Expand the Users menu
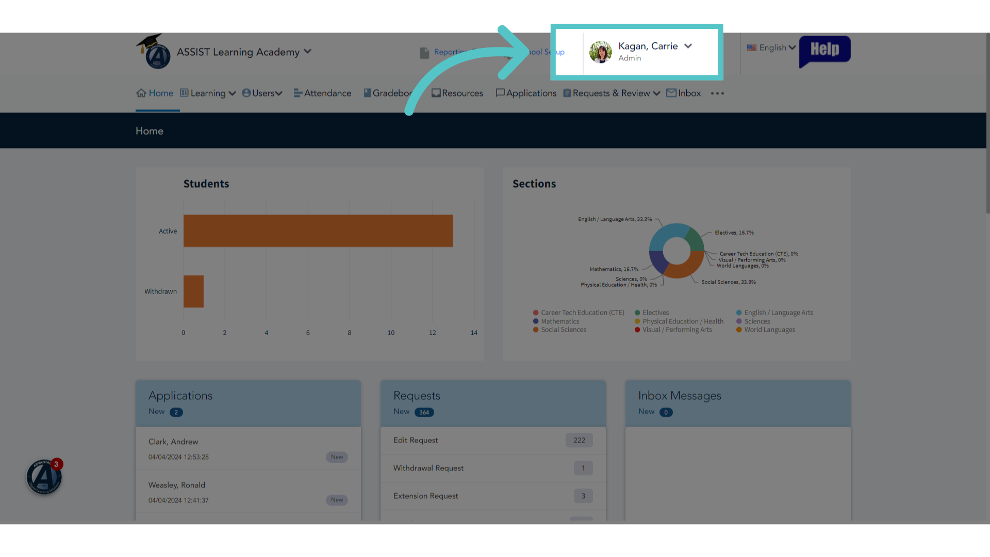This screenshot has height=557, width=990. (x=262, y=93)
